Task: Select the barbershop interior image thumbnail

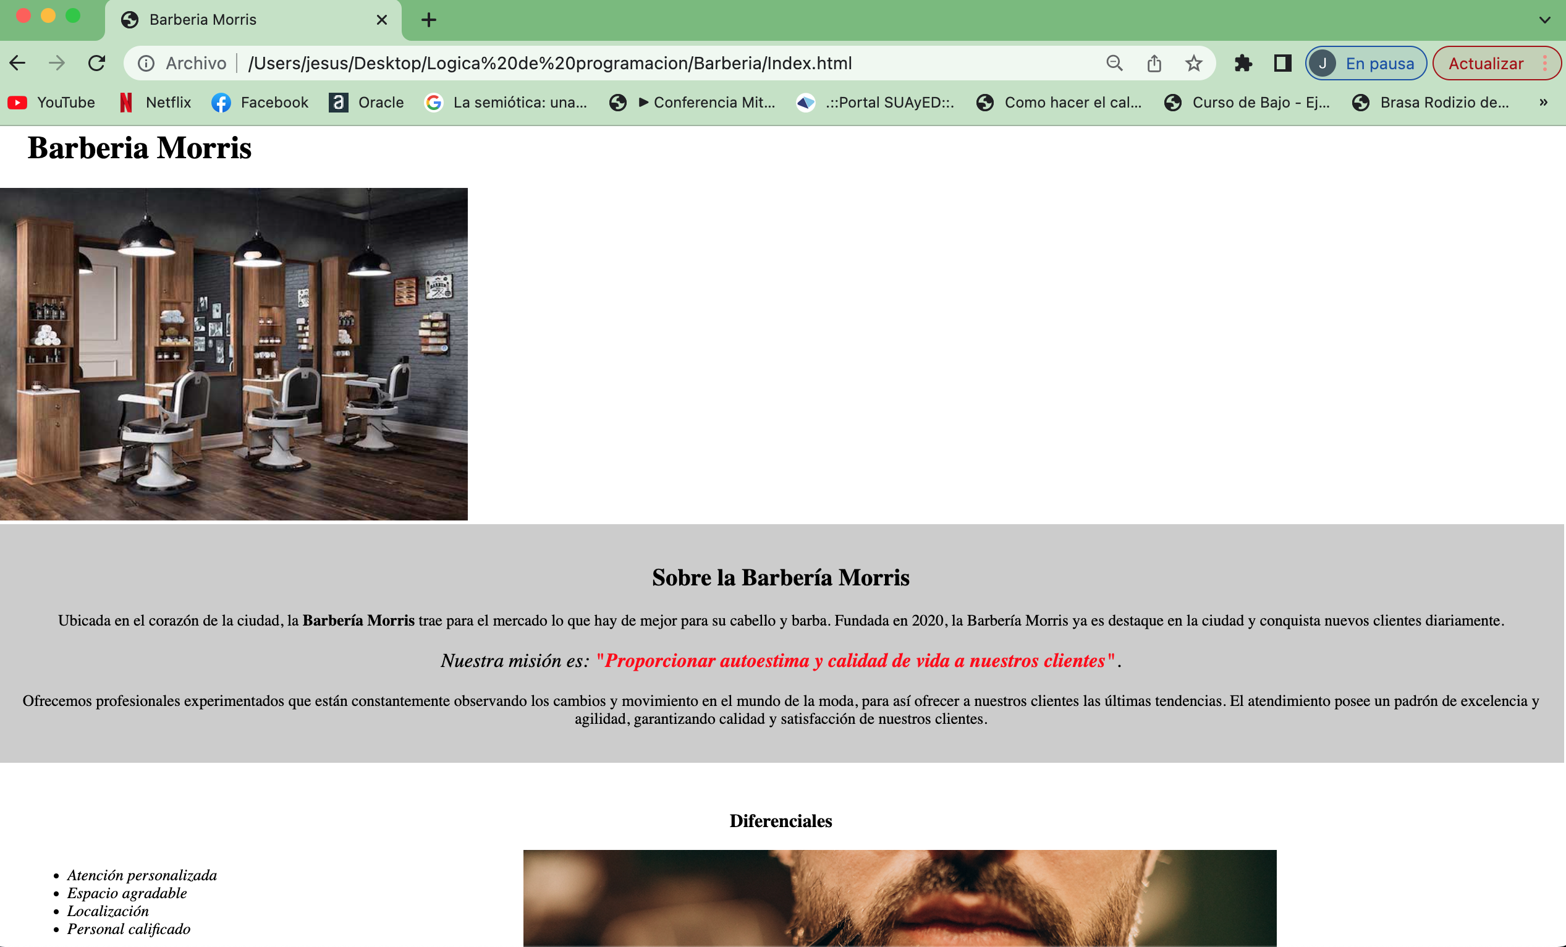Action: pyautogui.click(x=234, y=352)
